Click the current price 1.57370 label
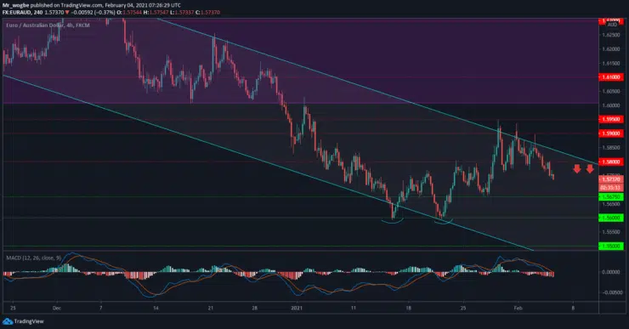The width and height of the screenshot is (629, 329). (x=611, y=179)
